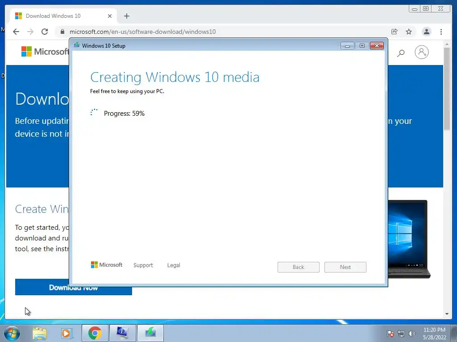The width and height of the screenshot is (457, 342).
Task: Minimize the Chrome browser window
Action: click(x=415, y=9)
